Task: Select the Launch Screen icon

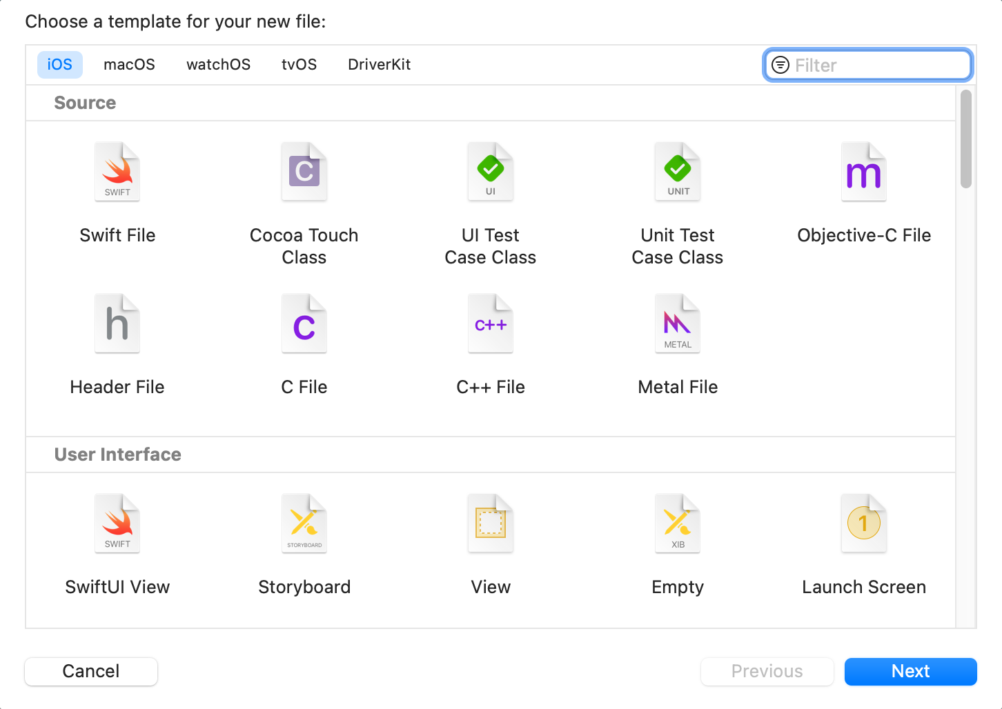Action: [x=864, y=523]
